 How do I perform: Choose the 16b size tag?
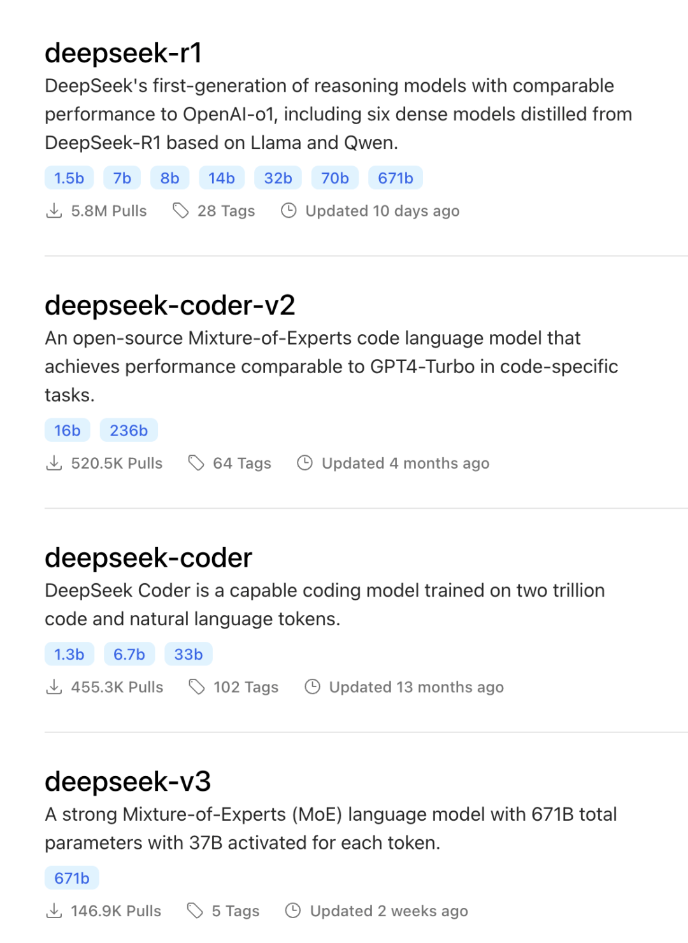68,430
